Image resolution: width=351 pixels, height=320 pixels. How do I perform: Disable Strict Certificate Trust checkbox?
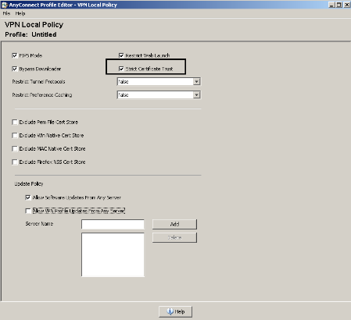[x=121, y=69]
